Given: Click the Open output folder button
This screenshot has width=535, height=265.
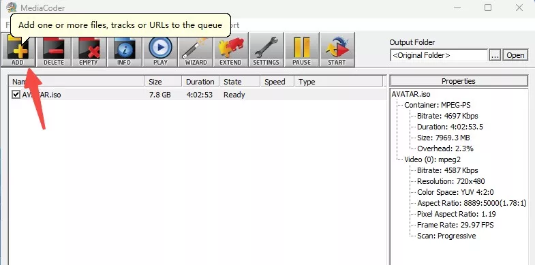Looking at the screenshot, I should point(515,55).
